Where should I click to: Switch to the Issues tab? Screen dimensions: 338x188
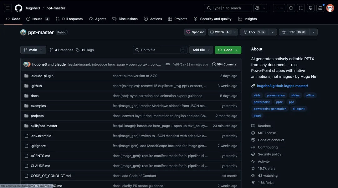pos(38,19)
